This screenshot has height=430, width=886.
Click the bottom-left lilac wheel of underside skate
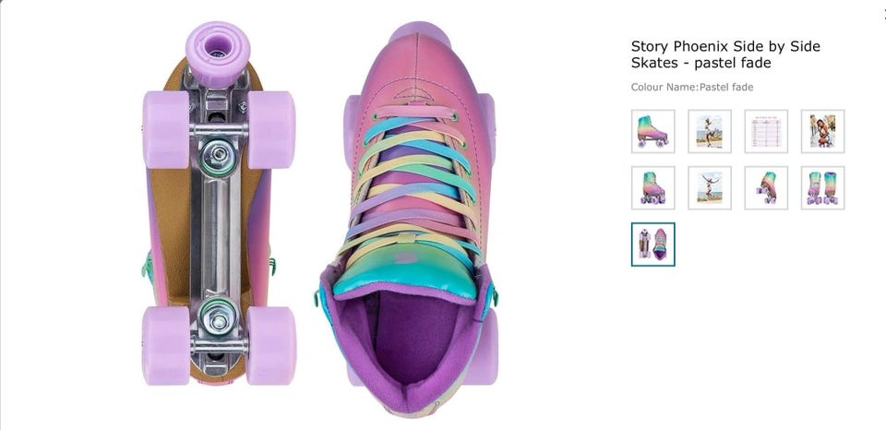(165, 345)
